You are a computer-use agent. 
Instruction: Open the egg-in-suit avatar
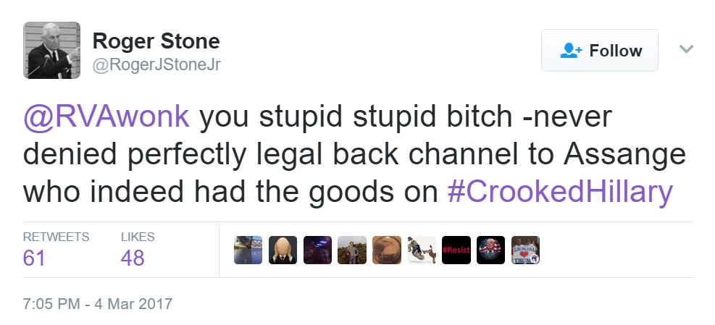pos(283,250)
